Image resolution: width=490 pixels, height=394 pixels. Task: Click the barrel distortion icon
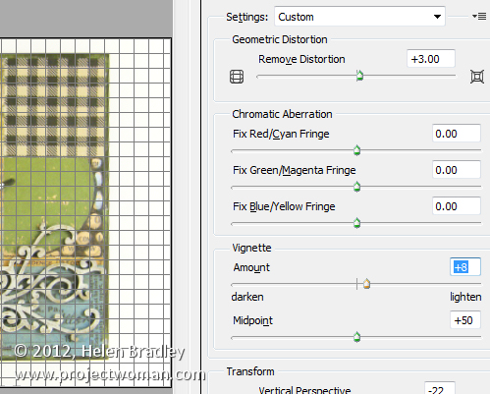click(237, 77)
